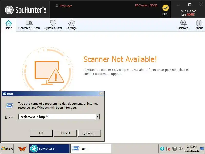Click Cancel in the Run dialog
The image size is (205, 154).
(65, 133)
